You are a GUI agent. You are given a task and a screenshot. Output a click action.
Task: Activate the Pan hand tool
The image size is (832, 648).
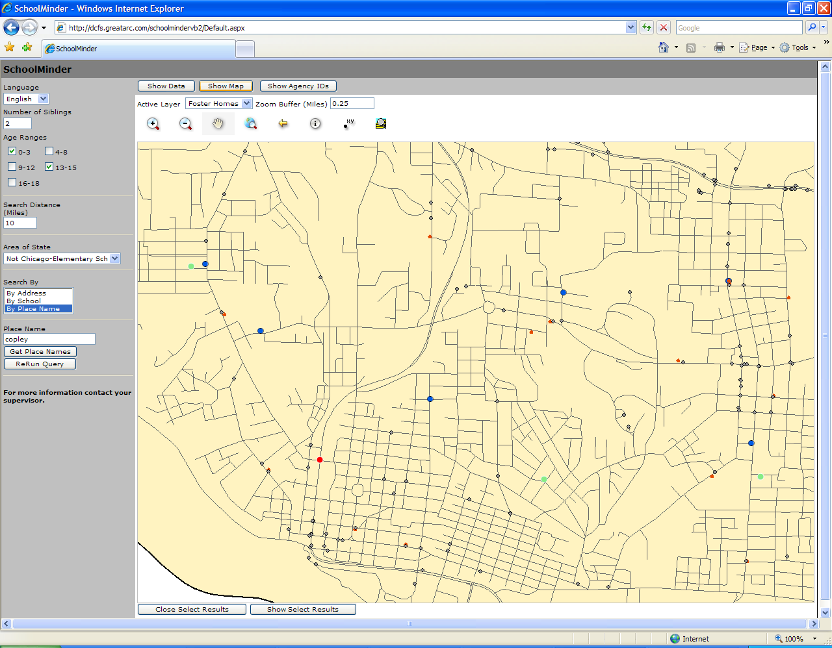[x=218, y=124]
